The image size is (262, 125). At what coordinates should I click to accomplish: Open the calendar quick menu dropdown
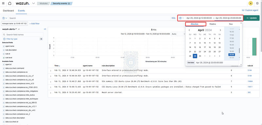coord(181,18)
